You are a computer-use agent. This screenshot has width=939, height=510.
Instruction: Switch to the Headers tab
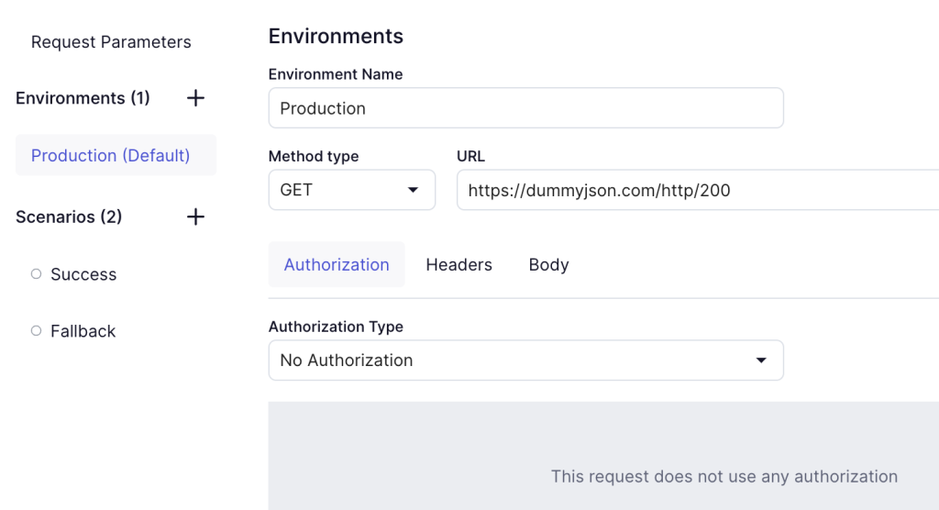pyautogui.click(x=458, y=264)
